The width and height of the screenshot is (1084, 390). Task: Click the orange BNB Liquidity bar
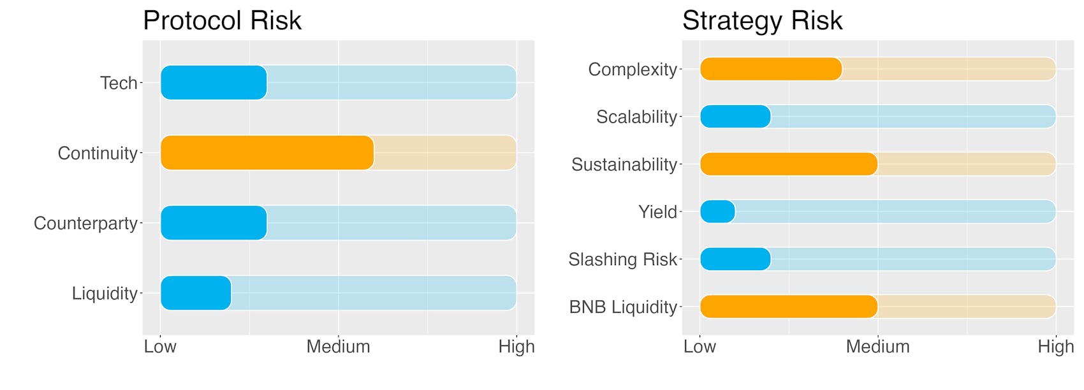pyautogui.click(x=789, y=307)
